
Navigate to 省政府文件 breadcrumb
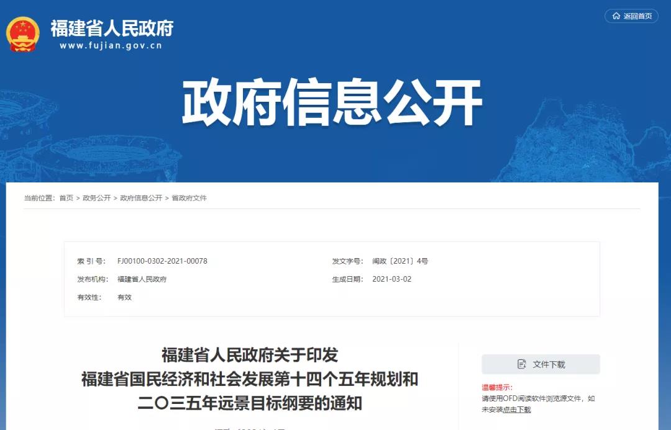189,198
